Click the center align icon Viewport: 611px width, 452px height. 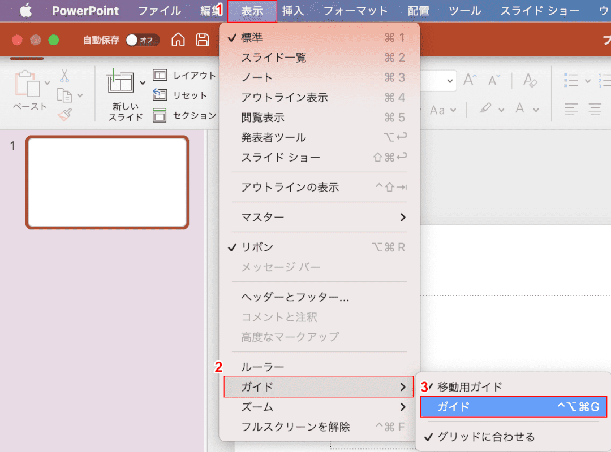[x=595, y=109]
